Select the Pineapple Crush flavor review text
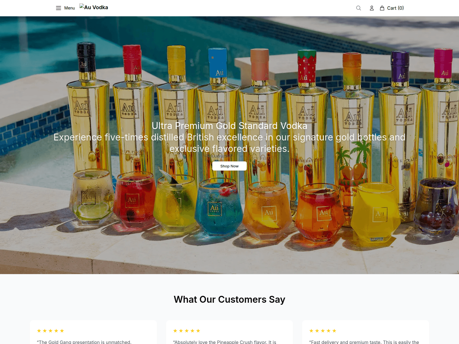The height and width of the screenshot is (344, 459). pos(225,342)
